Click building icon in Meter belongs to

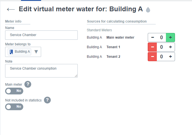[11, 52]
